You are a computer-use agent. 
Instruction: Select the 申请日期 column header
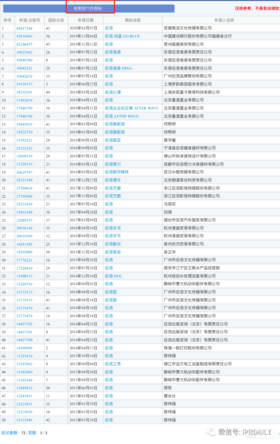(x=86, y=20)
